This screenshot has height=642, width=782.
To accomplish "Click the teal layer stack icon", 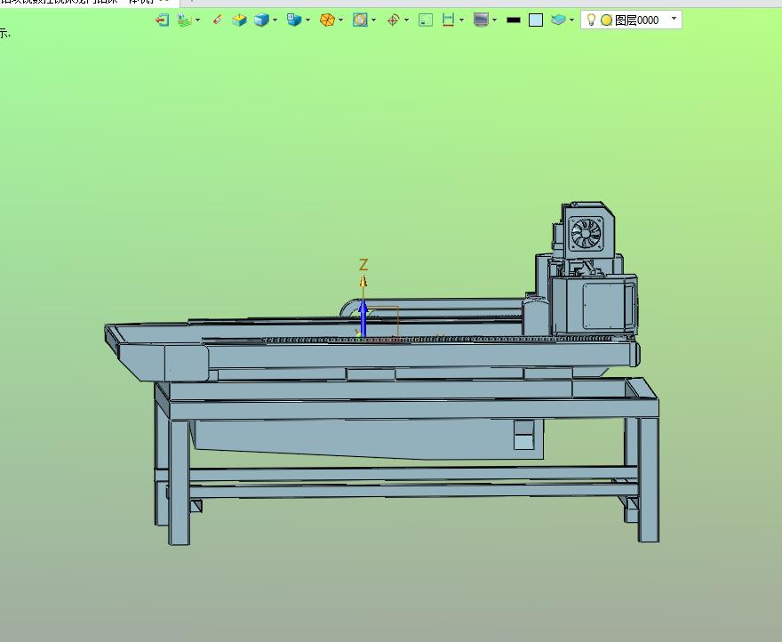I will [558, 20].
